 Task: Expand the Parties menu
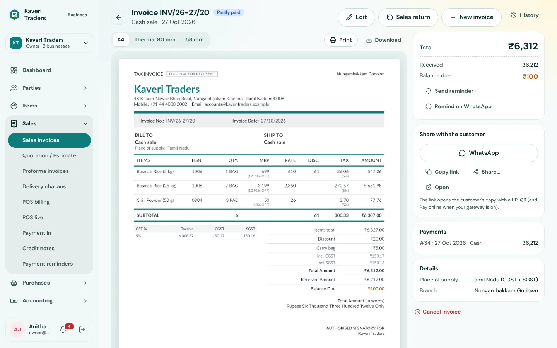[x=50, y=88]
